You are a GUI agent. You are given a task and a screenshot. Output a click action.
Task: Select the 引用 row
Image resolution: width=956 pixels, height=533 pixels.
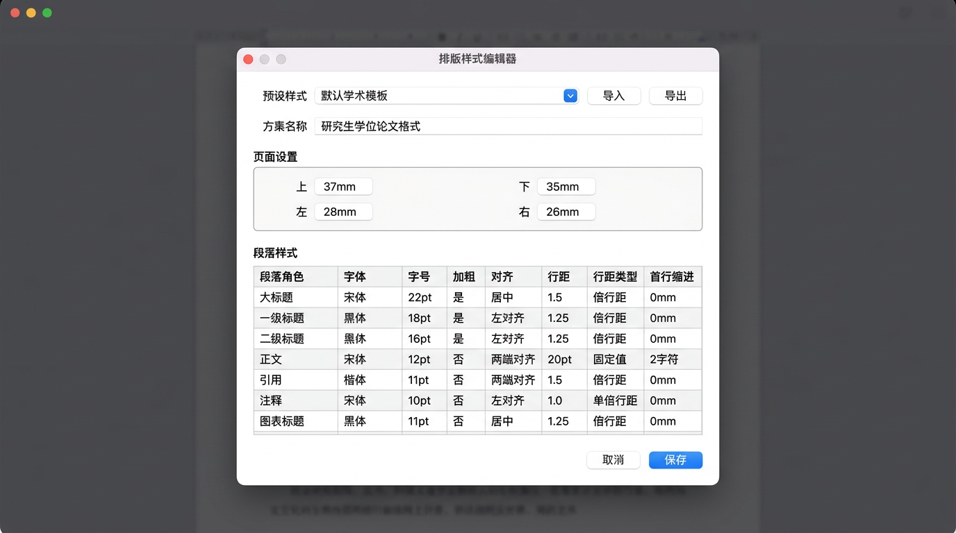pos(478,380)
